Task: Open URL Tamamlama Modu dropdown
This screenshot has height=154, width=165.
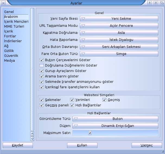Action: (119, 26)
